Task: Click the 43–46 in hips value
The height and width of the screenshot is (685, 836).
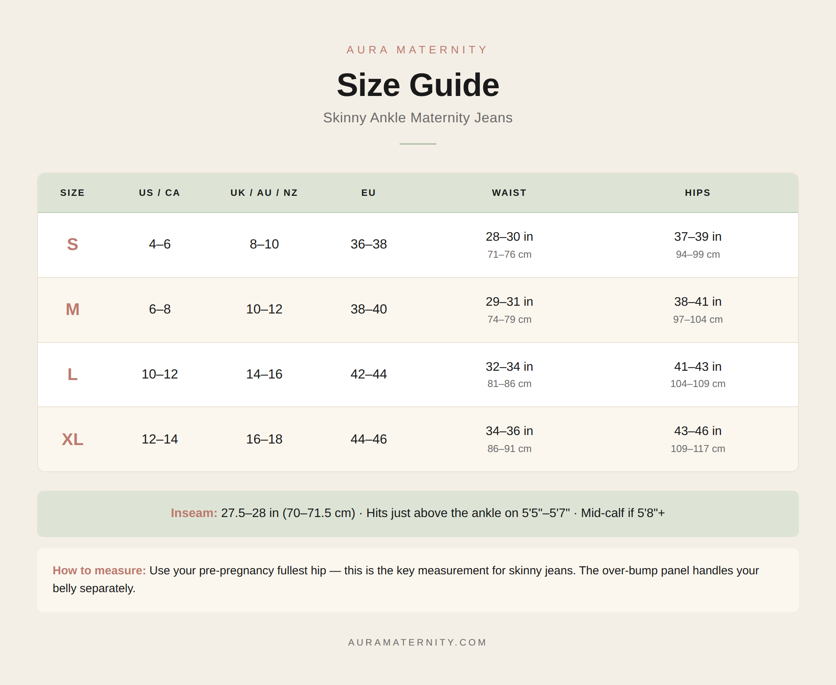Action: pyautogui.click(x=697, y=431)
